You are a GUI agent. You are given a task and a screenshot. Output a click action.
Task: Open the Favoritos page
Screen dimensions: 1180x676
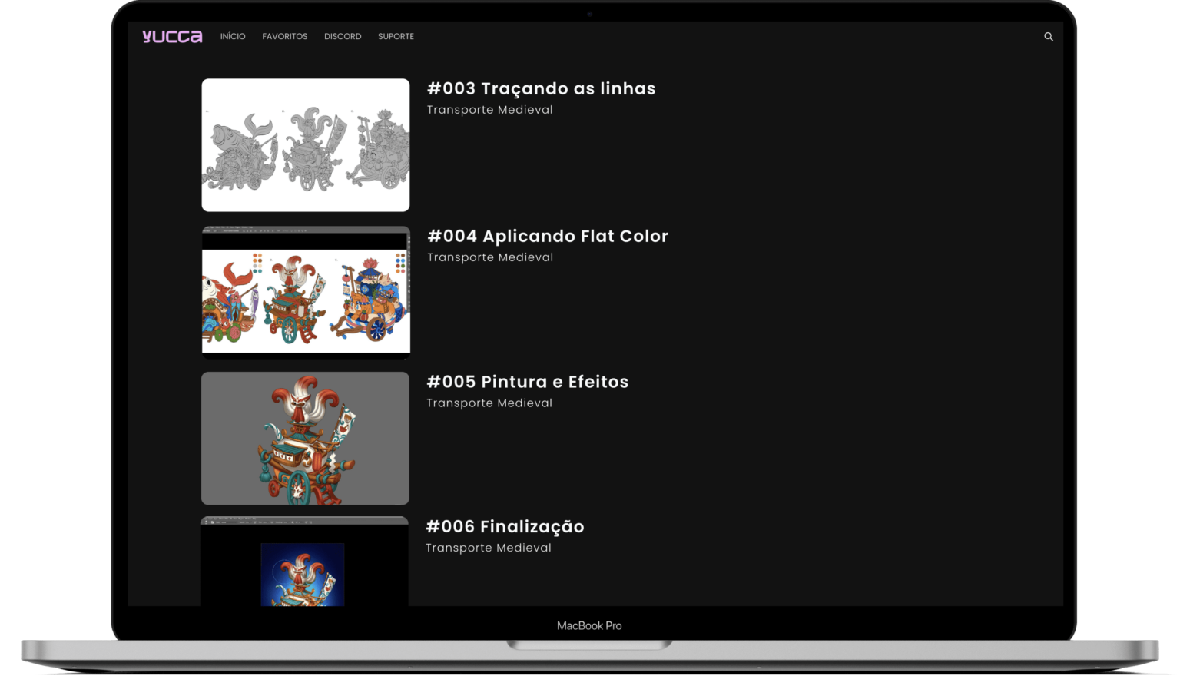pyautogui.click(x=284, y=36)
